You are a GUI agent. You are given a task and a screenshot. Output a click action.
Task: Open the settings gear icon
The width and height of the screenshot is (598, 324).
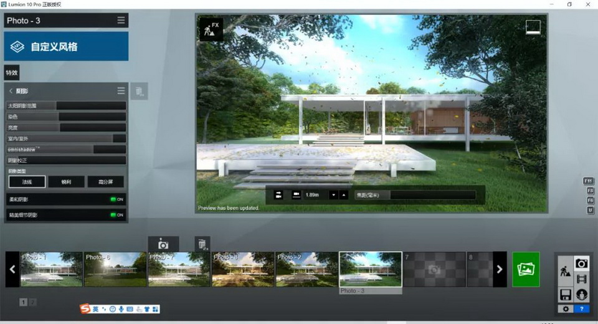click(x=566, y=308)
